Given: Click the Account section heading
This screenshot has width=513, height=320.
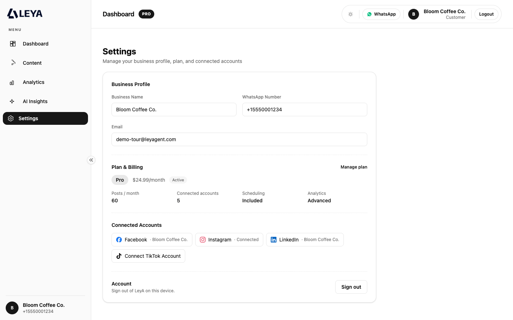Looking at the screenshot, I should tap(121, 284).
